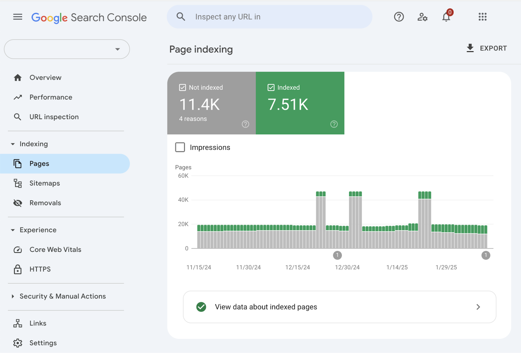
Task: Click the search magnifier icon
Action: 181,17
